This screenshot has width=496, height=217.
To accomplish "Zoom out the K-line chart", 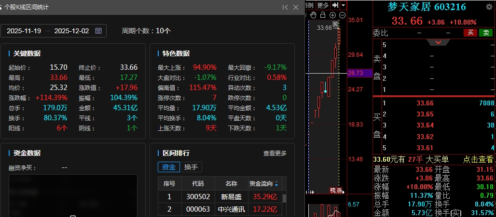I will pos(342,15).
